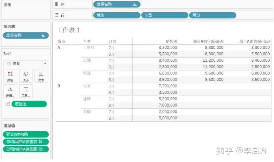Image resolution: width=274 pixels, height=162 pixels.
Task: Open the 详细 (Detail) mark card
Action: (10, 91)
